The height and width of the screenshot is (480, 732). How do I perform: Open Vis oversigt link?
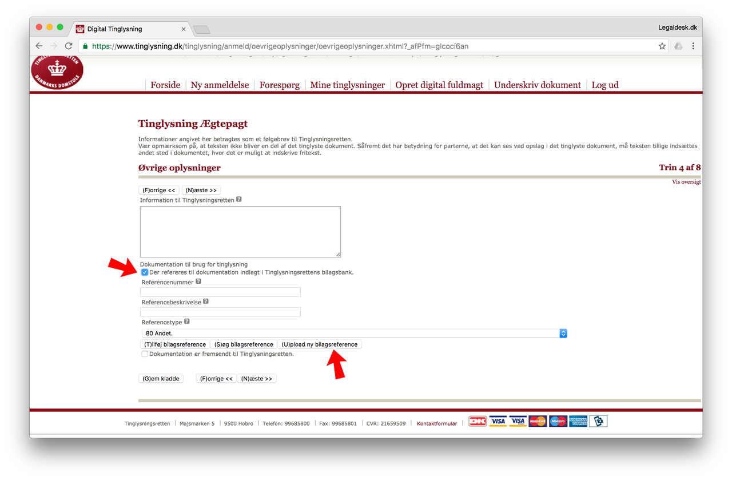(686, 182)
